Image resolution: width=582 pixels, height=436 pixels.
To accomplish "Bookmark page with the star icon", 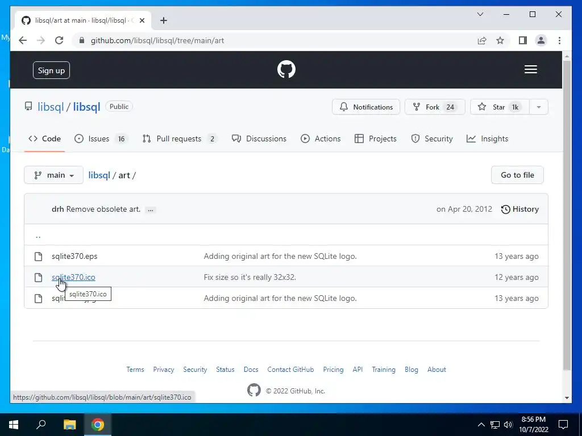I will click(x=500, y=40).
